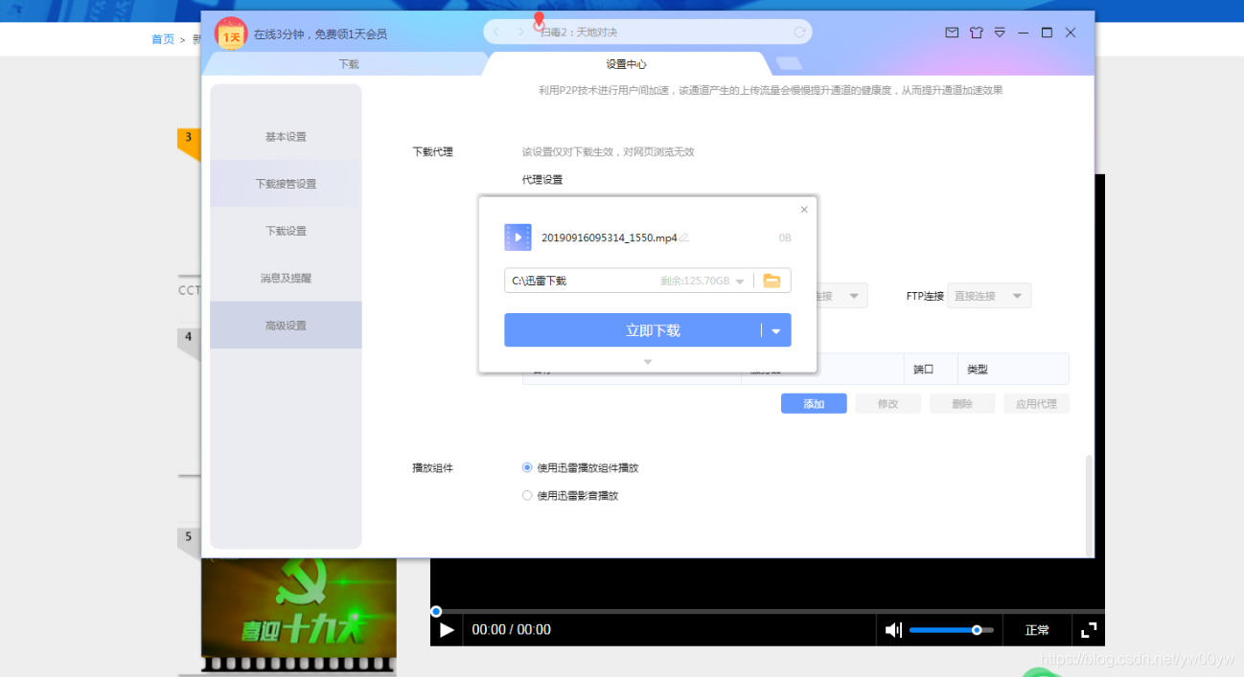The width and height of the screenshot is (1244, 677).
Task: Open 基本设置 in the sidebar
Action: [x=286, y=137]
